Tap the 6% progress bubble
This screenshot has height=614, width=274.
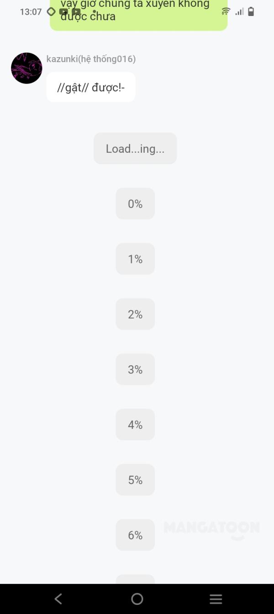(135, 535)
